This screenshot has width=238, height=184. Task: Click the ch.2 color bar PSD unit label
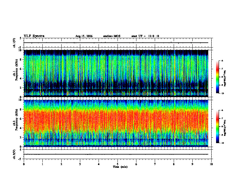pos(225,128)
